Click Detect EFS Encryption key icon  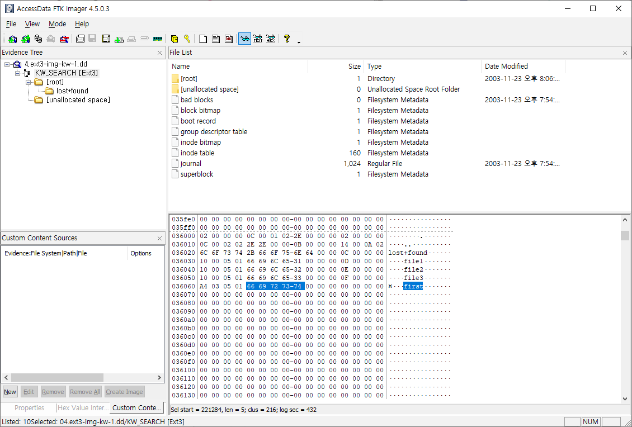pos(187,39)
